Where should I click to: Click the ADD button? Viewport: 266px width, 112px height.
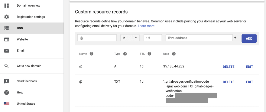(x=249, y=38)
